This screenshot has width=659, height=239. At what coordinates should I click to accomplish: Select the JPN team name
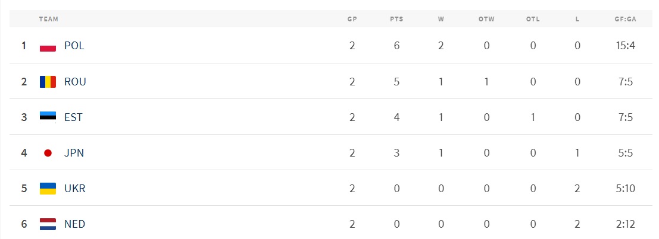(74, 153)
